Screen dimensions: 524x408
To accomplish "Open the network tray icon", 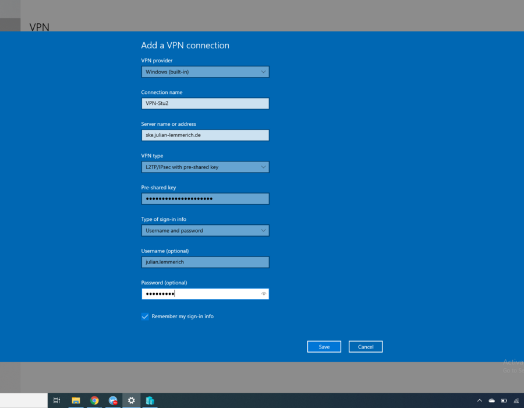I will pyautogui.click(x=516, y=400).
